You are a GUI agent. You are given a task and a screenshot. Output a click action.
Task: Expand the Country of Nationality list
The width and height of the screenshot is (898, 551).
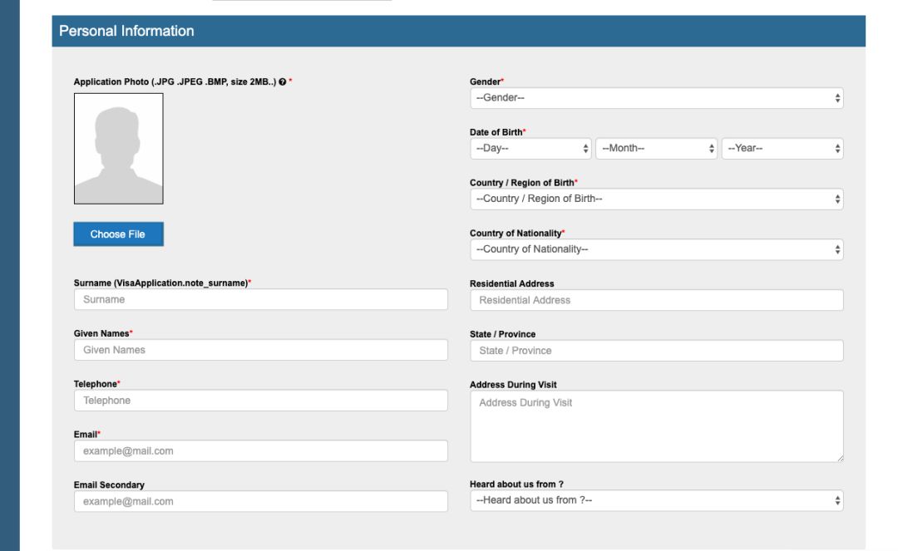656,249
